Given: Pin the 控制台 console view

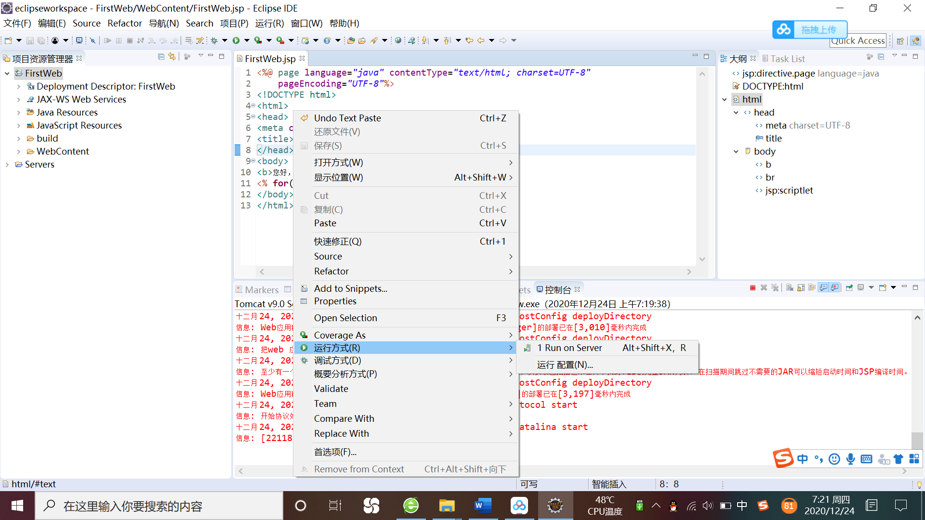Looking at the screenshot, I should 849,287.
